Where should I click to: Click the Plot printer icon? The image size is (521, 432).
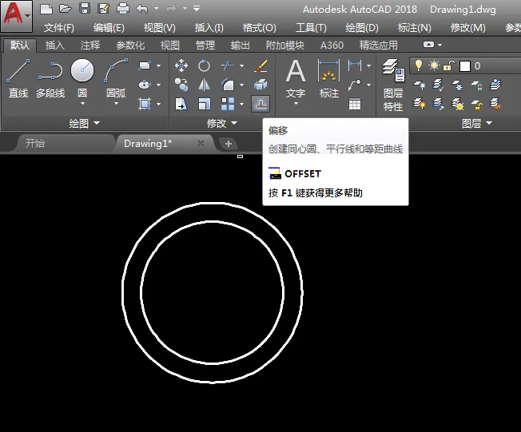[x=123, y=9]
